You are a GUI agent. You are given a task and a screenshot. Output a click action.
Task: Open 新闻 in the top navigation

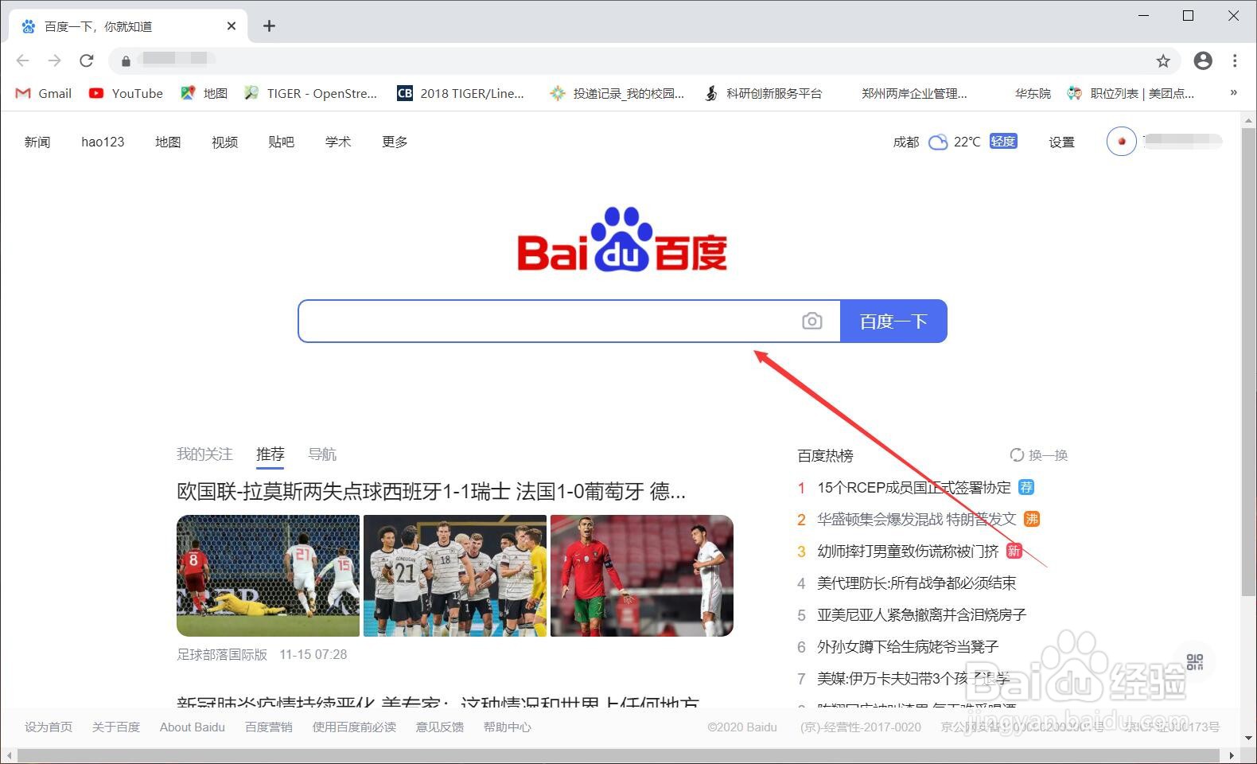point(37,142)
